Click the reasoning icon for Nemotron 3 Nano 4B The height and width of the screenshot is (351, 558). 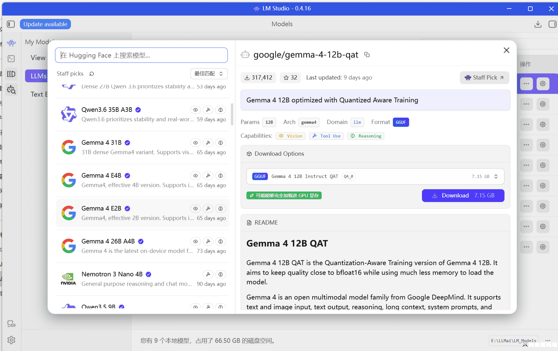(220, 274)
